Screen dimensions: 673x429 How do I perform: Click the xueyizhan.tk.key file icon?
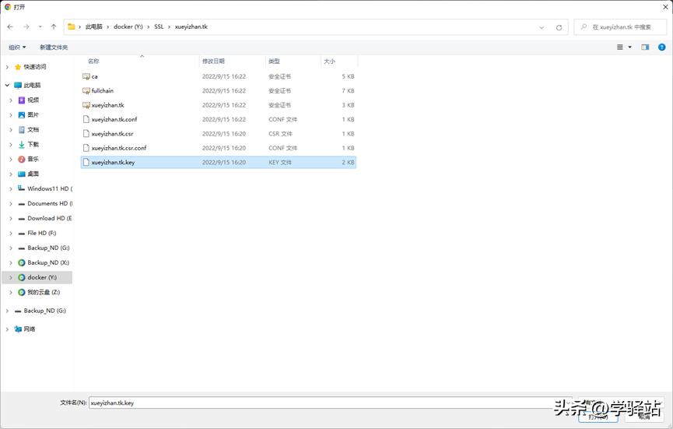coord(86,162)
